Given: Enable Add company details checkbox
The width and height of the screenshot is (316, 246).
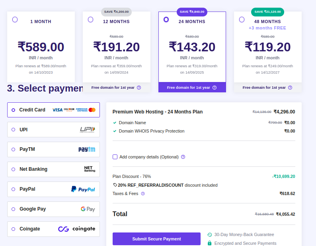Looking at the screenshot, I should point(115,157).
